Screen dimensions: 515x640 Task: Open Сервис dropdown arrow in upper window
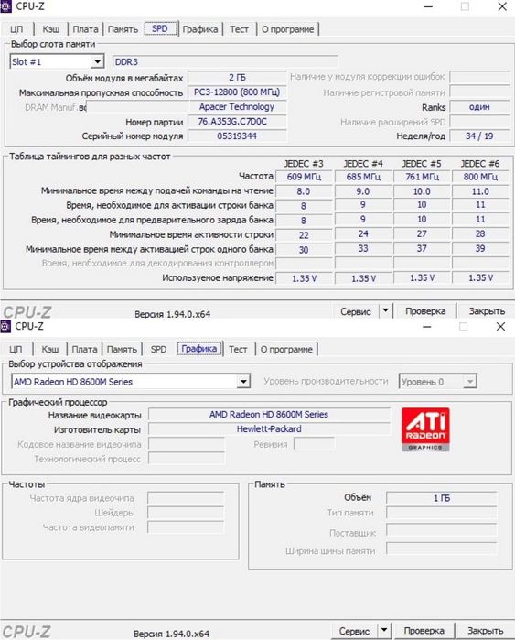tap(385, 310)
